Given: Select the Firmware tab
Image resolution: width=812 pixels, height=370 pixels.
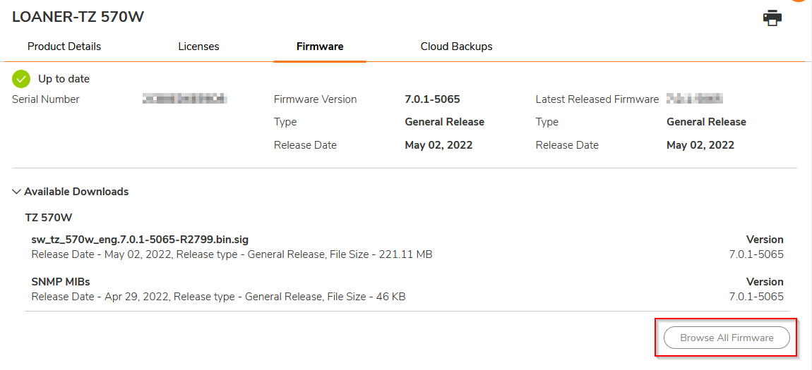Looking at the screenshot, I should pyautogui.click(x=320, y=47).
